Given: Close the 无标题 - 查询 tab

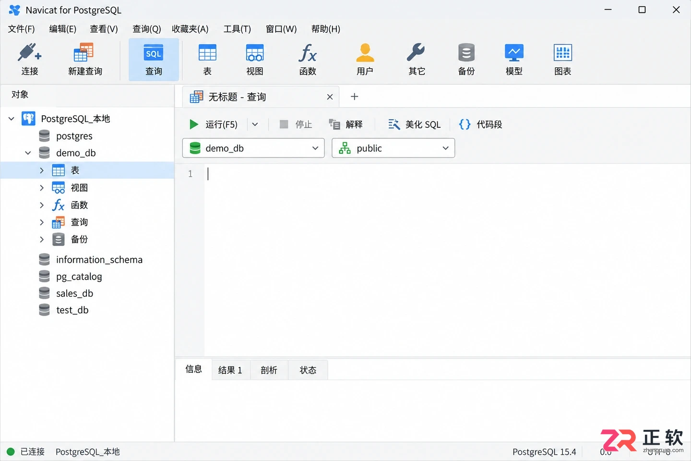Looking at the screenshot, I should coord(330,97).
